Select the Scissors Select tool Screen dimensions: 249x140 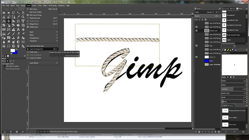coord(4,17)
